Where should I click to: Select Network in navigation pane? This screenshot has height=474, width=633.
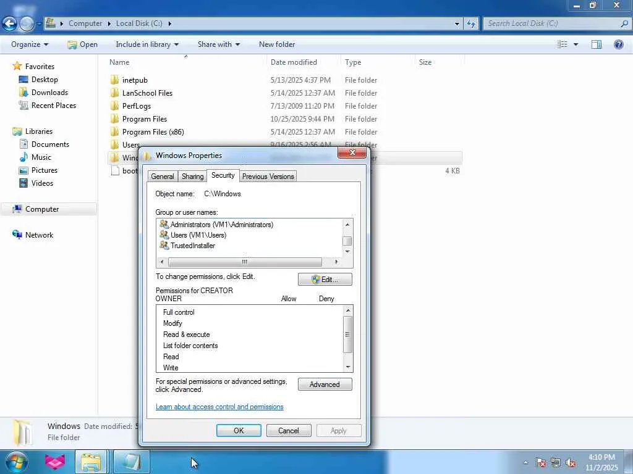pos(39,235)
